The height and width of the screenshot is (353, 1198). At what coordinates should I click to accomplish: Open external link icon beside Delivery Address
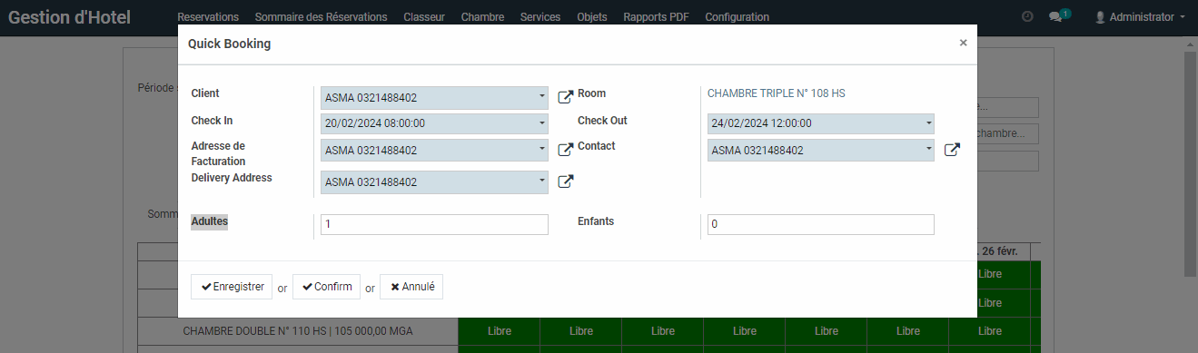(565, 181)
